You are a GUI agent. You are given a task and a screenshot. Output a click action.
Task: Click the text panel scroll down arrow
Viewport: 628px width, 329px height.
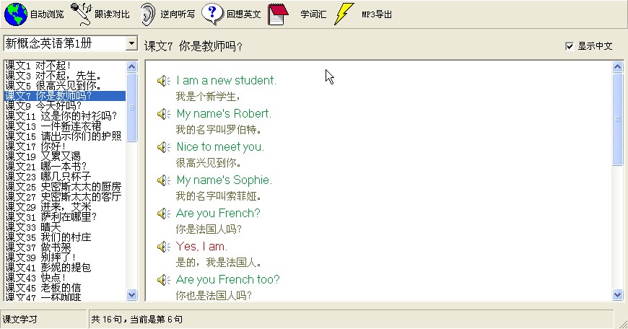(x=618, y=295)
